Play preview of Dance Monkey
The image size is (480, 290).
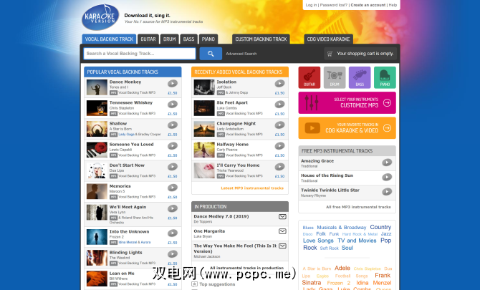(x=173, y=83)
